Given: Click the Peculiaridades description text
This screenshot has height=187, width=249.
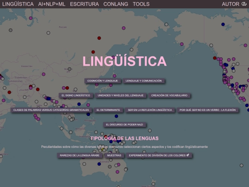Looking at the screenshot, I should (125, 147).
